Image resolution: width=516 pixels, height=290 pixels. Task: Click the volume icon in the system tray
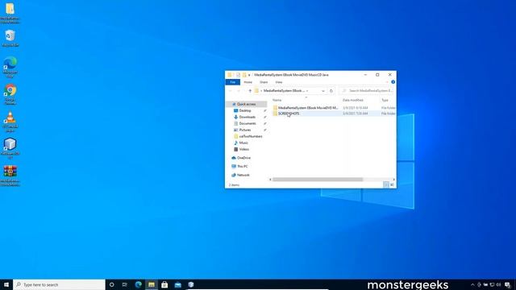point(498,284)
